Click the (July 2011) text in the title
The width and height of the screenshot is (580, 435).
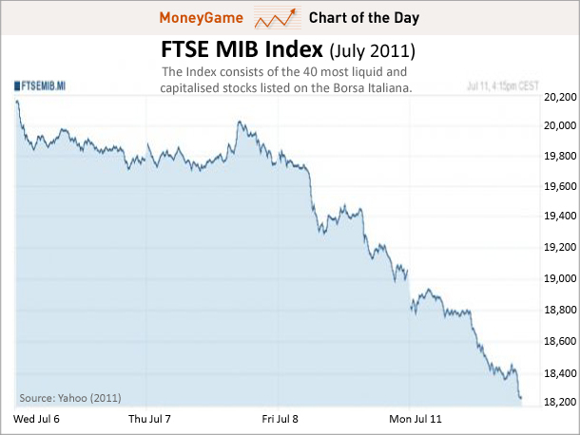click(373, 50)
